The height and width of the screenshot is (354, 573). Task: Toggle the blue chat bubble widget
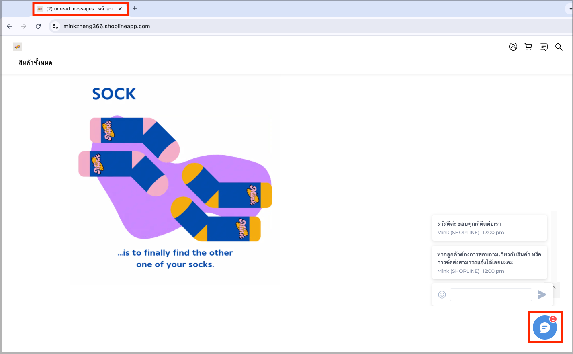click(545, 327)
